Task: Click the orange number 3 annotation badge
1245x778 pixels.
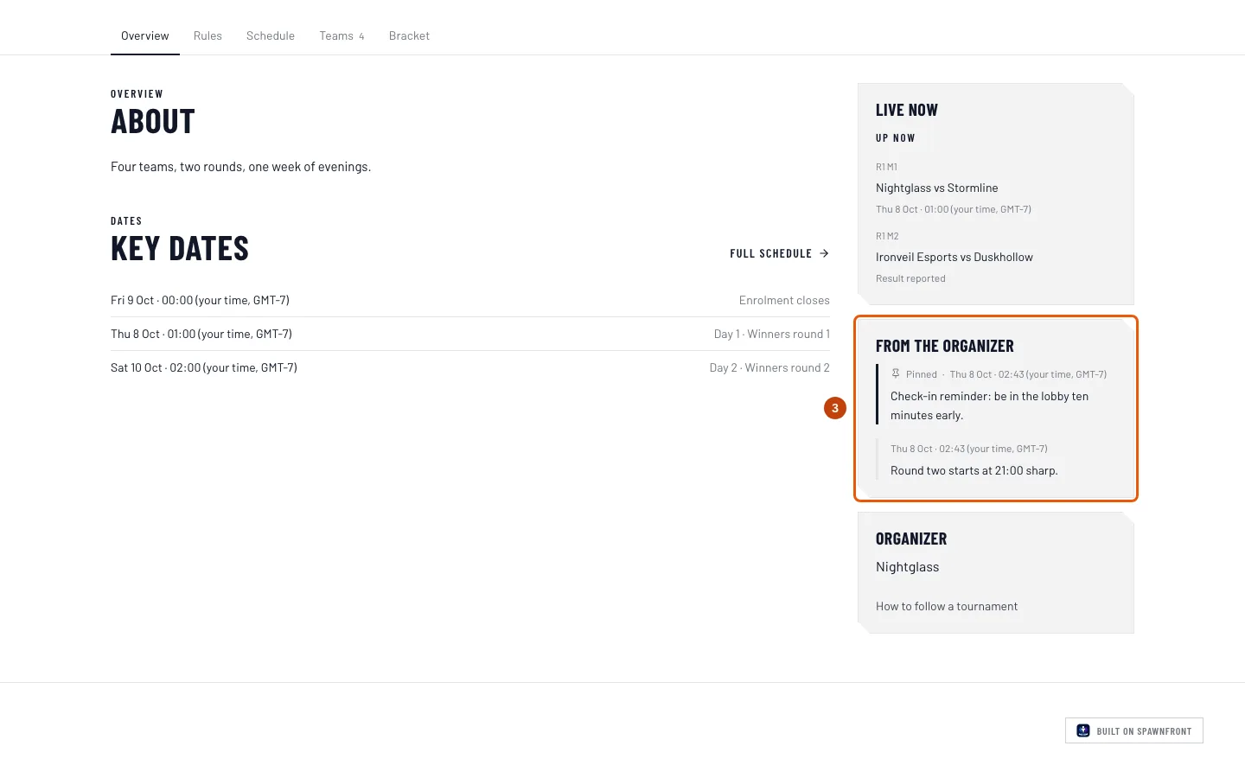Action: pos(835,408)
